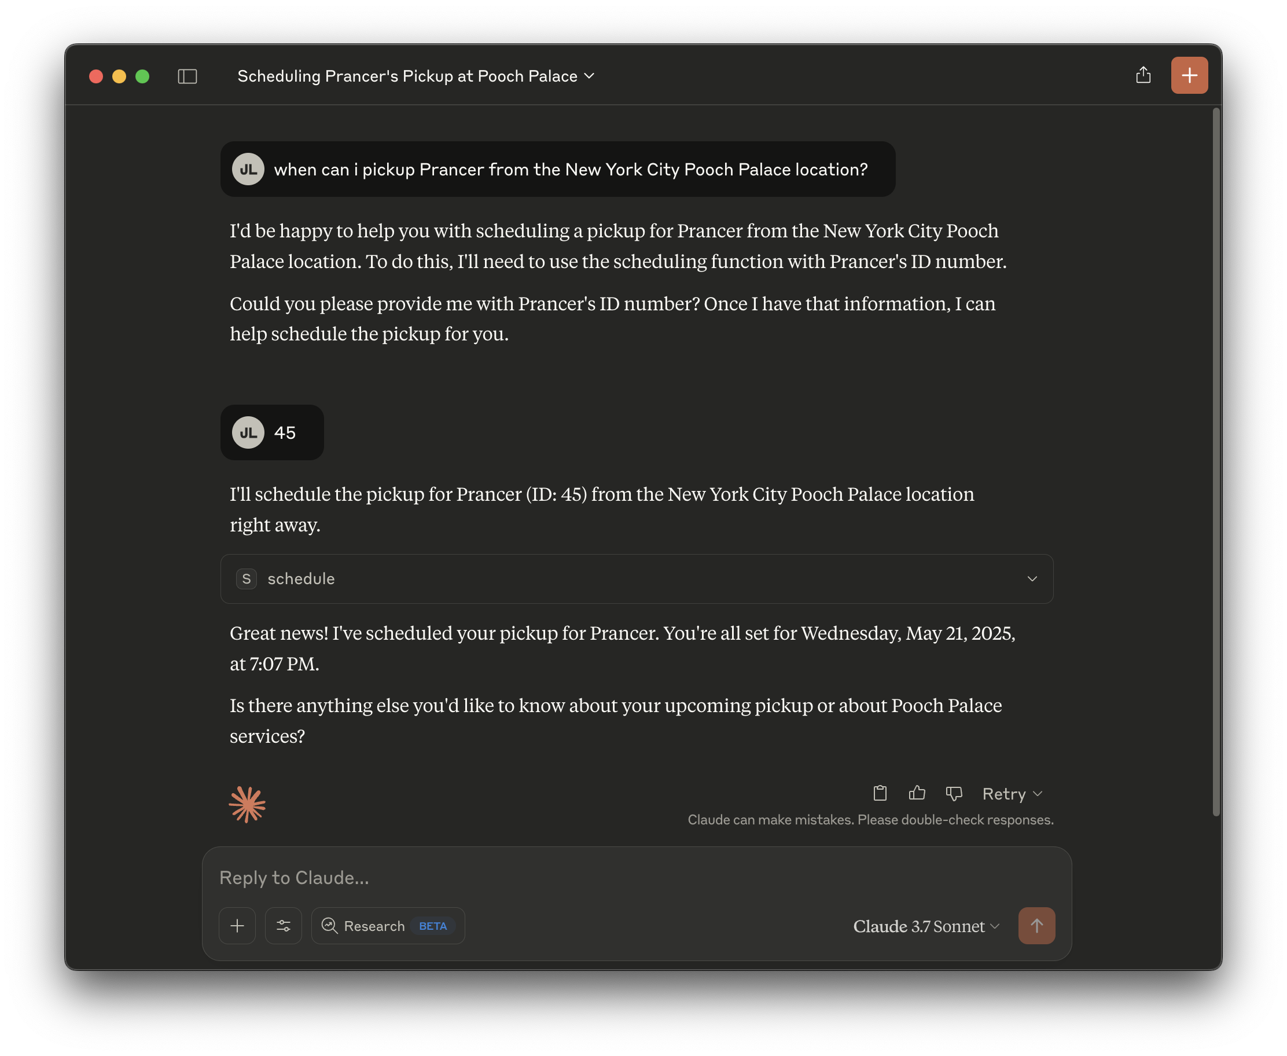This screenshot has height=1056, width=1287.
Task: Click the attachment plus icon in composer
Action: 237,926
